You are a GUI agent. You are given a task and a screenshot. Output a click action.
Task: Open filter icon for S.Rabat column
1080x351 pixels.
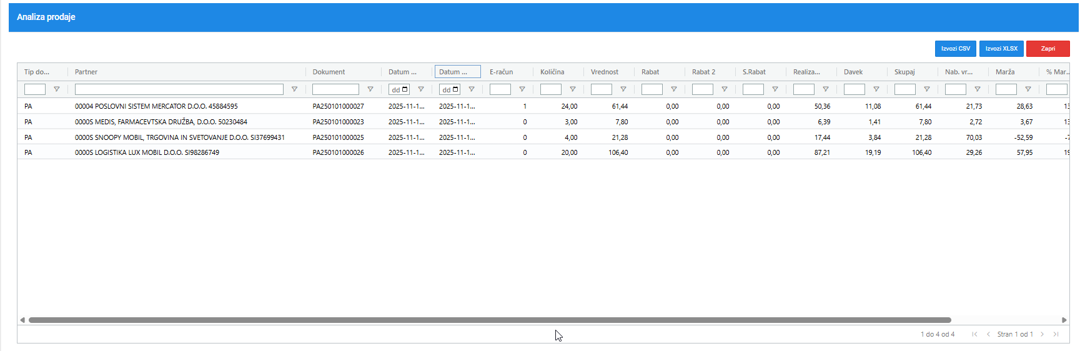pyautogui.click(x=775, y=89)
